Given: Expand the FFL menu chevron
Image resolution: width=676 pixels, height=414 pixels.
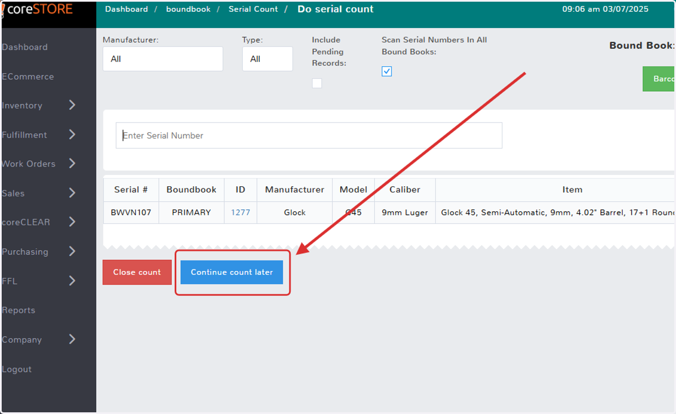Looking at the screenshot, I should tap(72, 280).
